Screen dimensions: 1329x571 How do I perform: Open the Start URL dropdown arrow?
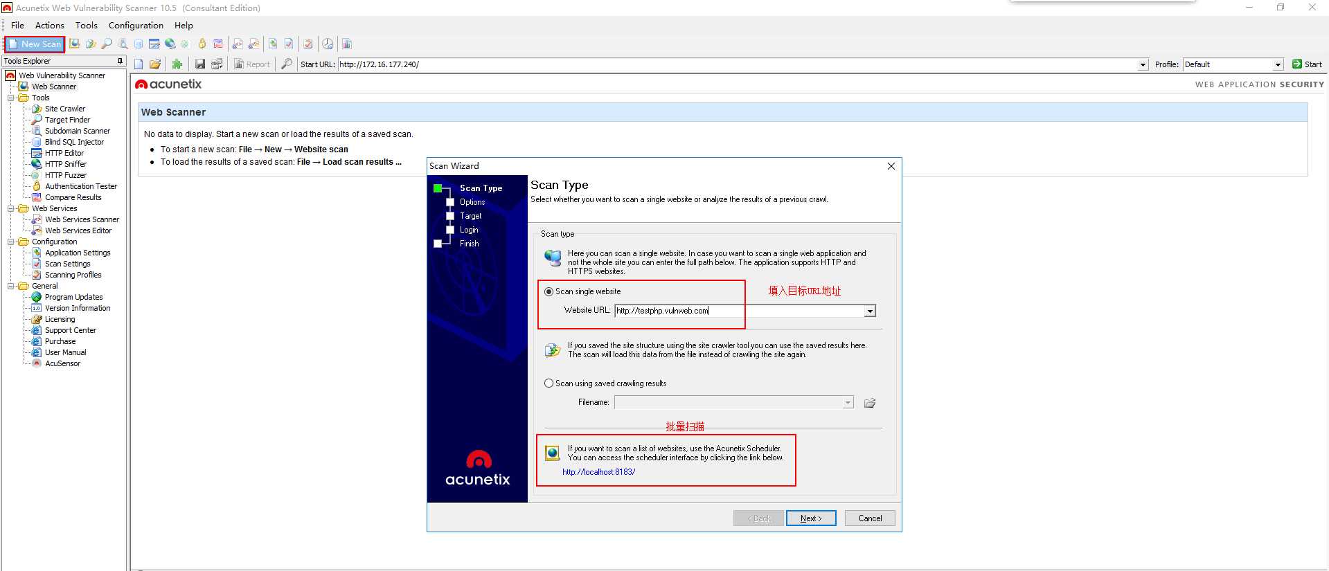(x=1143, y=65)
